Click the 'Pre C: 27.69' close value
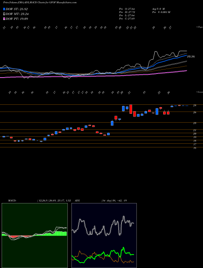This screenshot has width=203, height=268. (127, 19)
